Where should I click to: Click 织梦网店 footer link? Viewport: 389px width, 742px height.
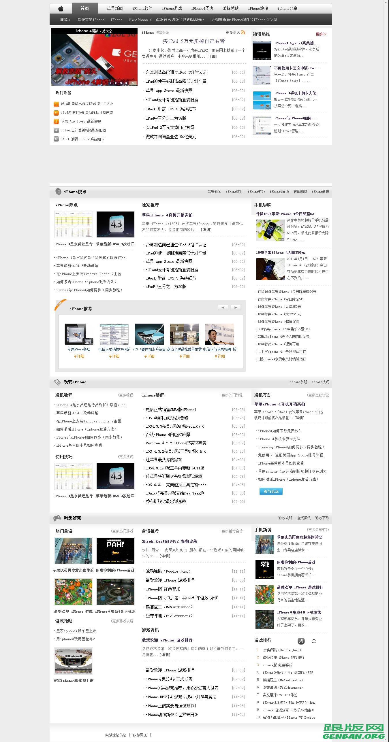click(140, 735)
